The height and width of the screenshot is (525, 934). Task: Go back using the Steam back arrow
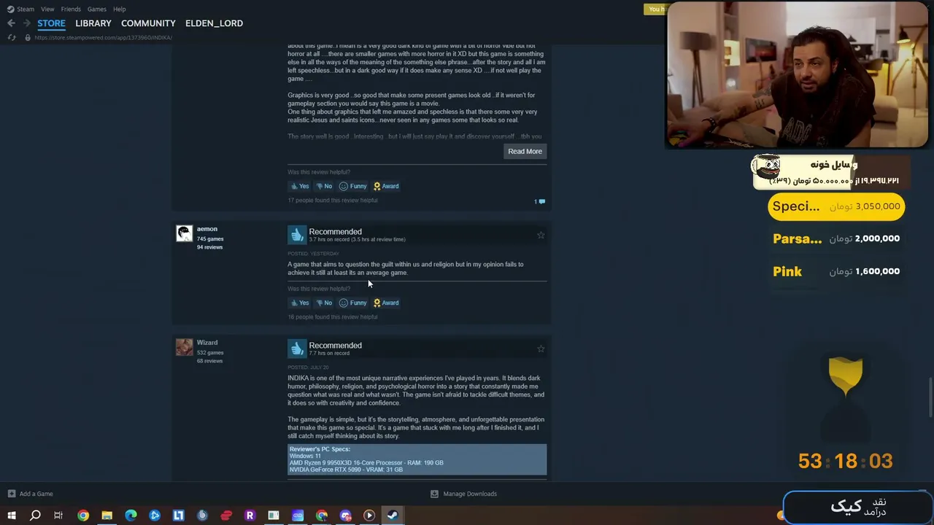point(11,23)
